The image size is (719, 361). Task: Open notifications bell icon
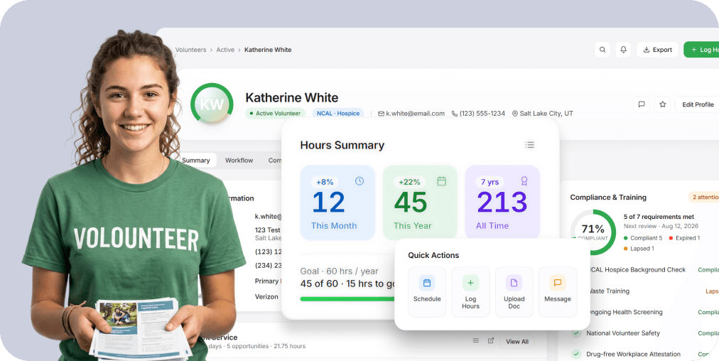point(623,50)
